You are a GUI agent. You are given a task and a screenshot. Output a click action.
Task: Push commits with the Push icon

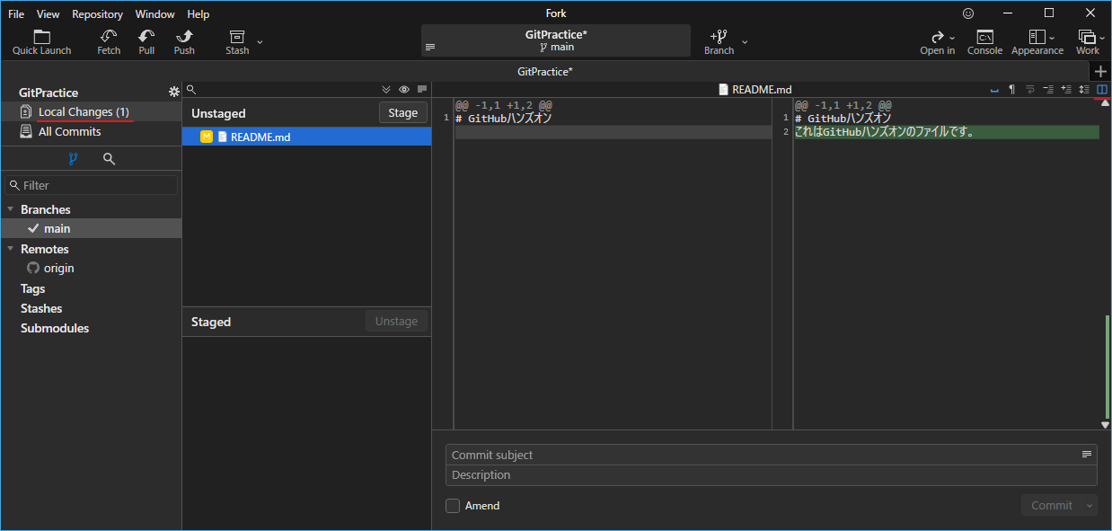[184, 41]
